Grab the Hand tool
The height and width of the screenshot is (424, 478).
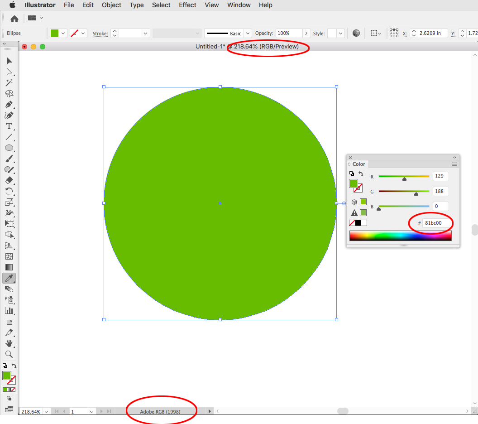[9, 343]
